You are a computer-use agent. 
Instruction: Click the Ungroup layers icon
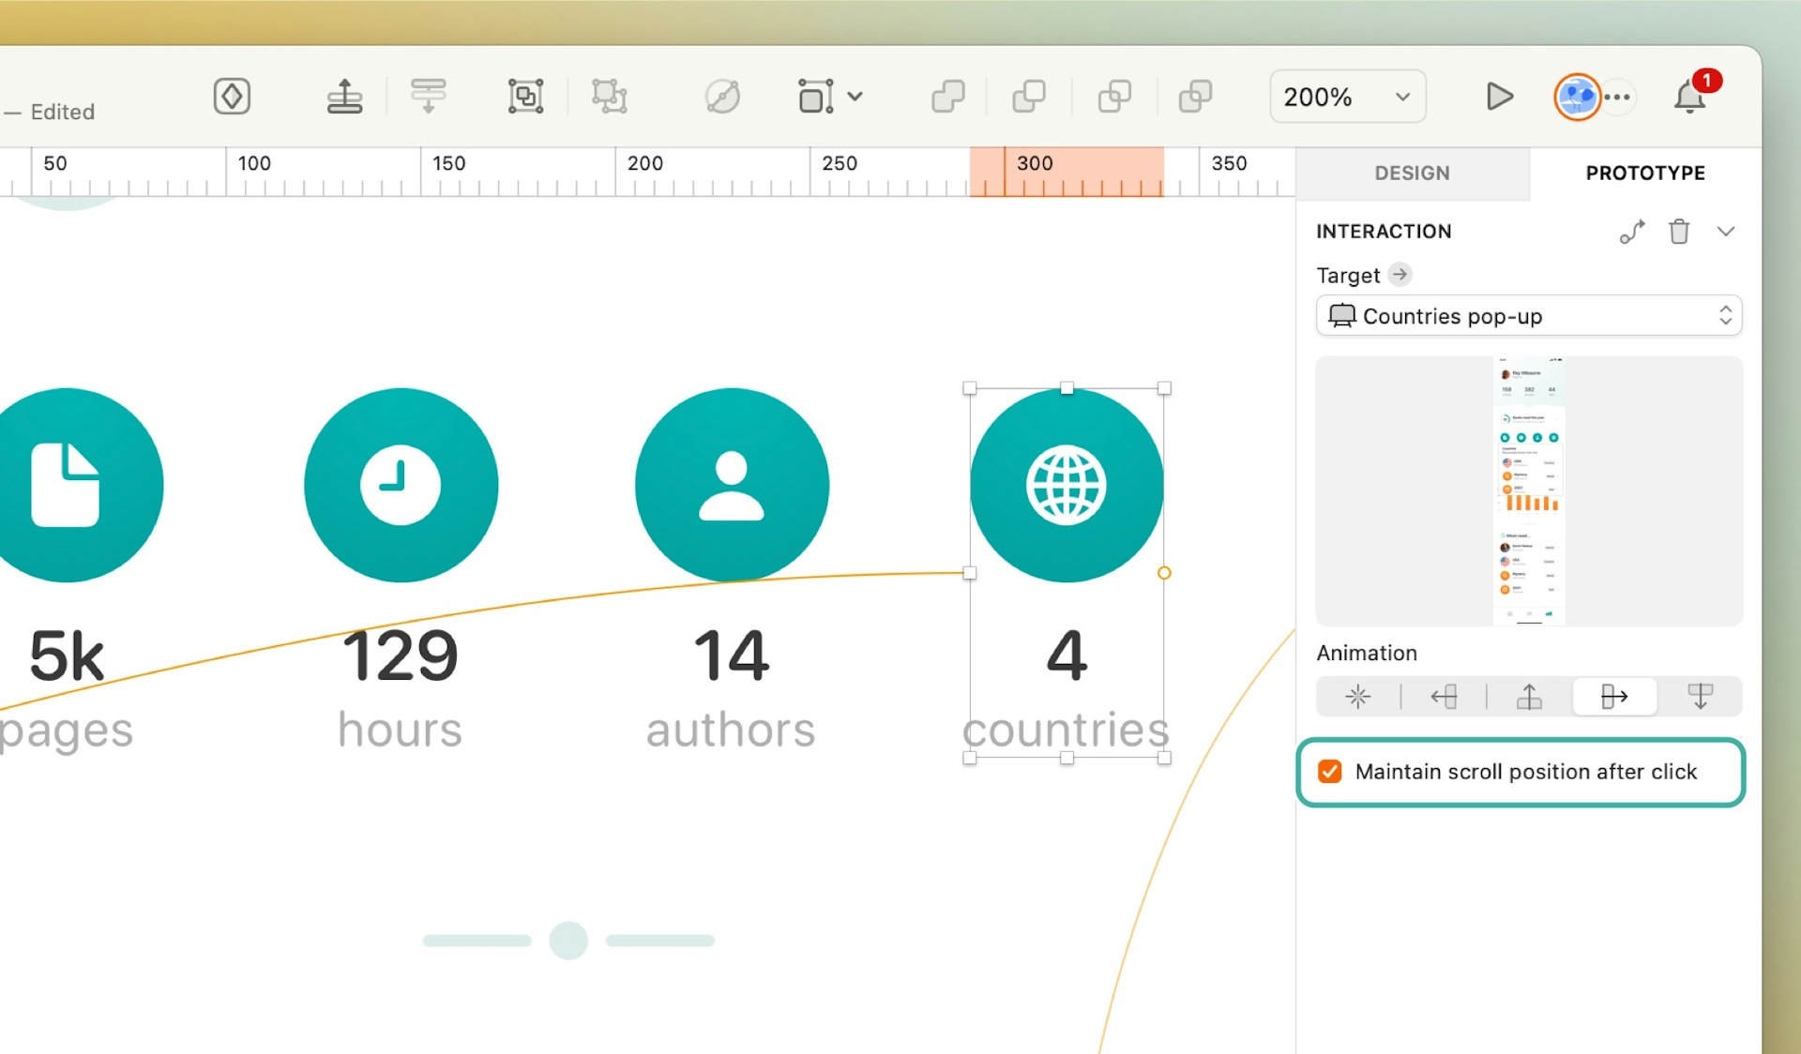tap(610, 97)
